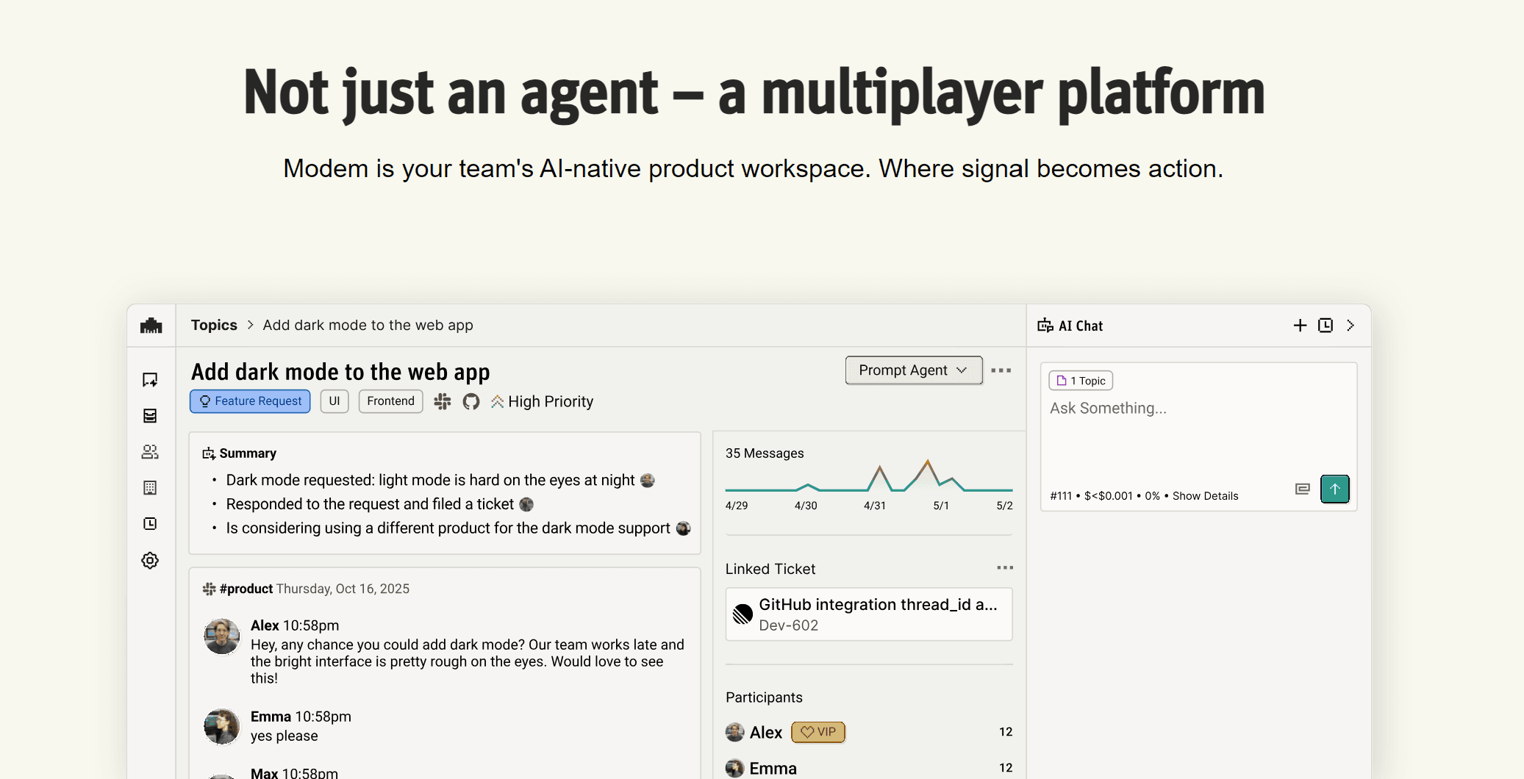
Task: Start a new AI chat with plus
Action: tap(1300, 326)
